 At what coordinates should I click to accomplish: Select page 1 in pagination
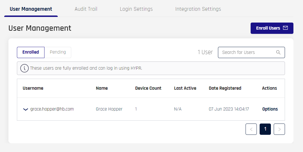265,129
